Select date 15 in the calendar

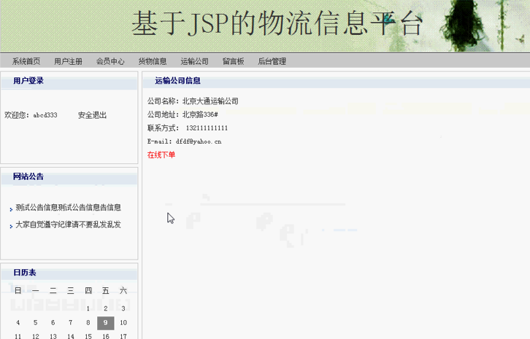[x=88, y=336]
